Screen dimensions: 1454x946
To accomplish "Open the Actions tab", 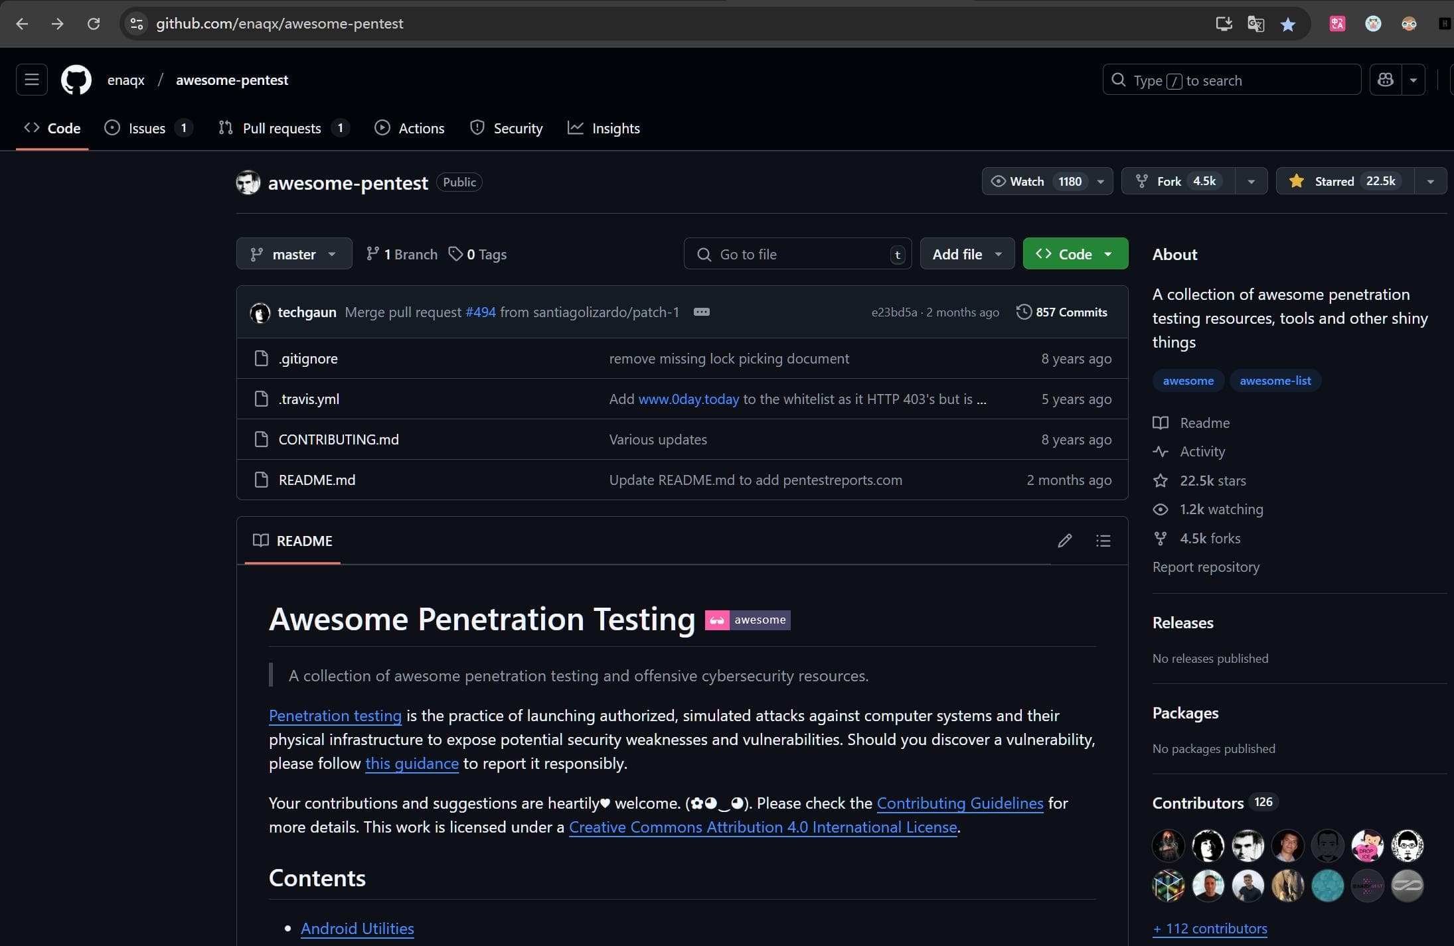I will click(x=410, y=128).
